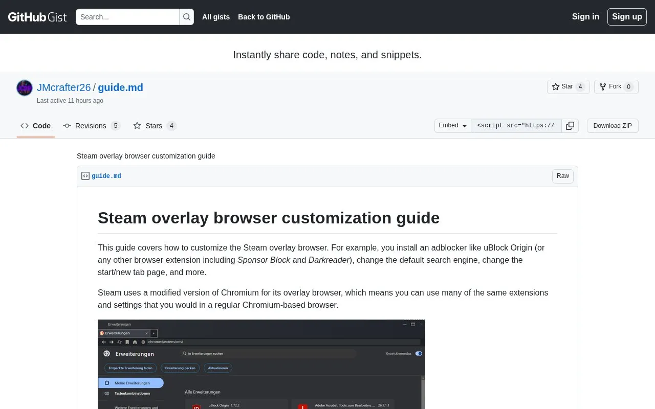Image resolution: width=655 pixels, height=409 pixels.
Task: Submit search with the magnifier icon
Action: pos(187,17)
